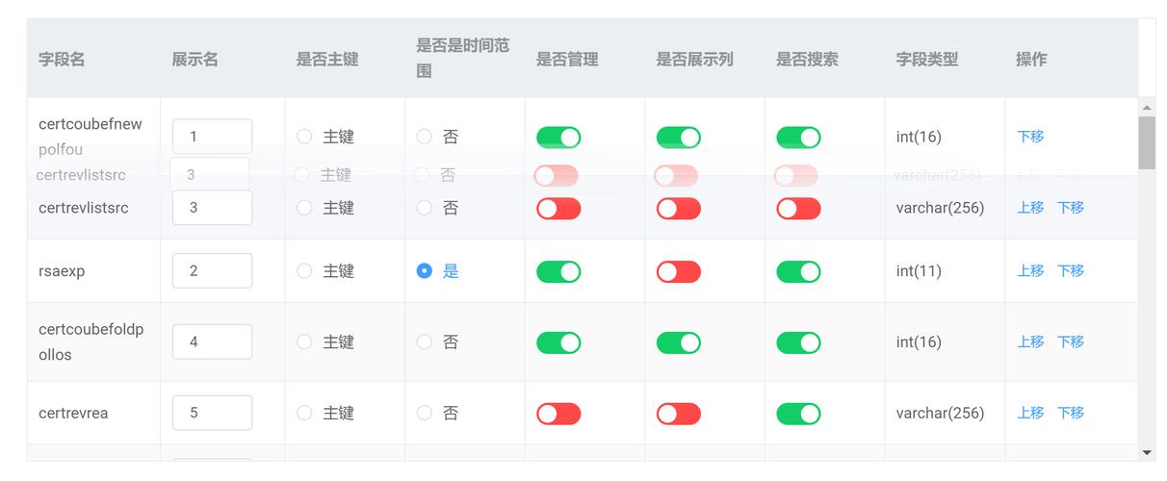Click the certcoubefoldpollos field name cell
The width and height of the screenshot is (1167, 481).
(91, 342)
